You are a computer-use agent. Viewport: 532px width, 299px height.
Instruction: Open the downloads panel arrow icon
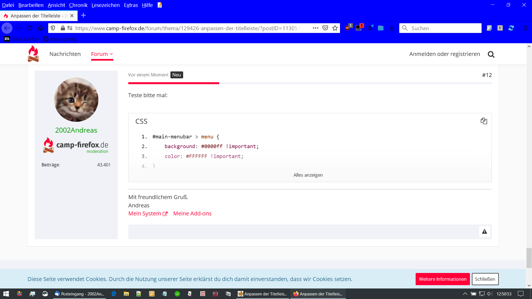coord(392,28)
